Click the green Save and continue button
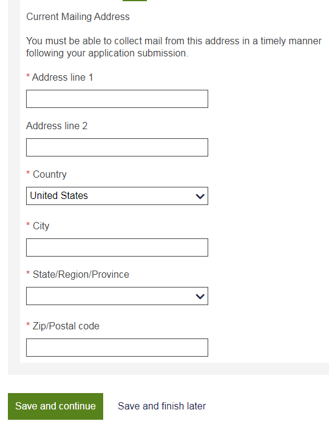 tap(55, 406)
